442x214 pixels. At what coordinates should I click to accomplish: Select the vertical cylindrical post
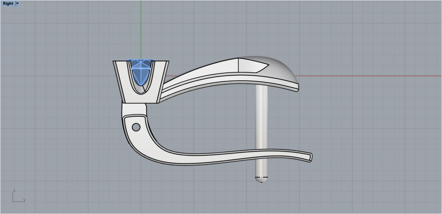pos(261,121)
